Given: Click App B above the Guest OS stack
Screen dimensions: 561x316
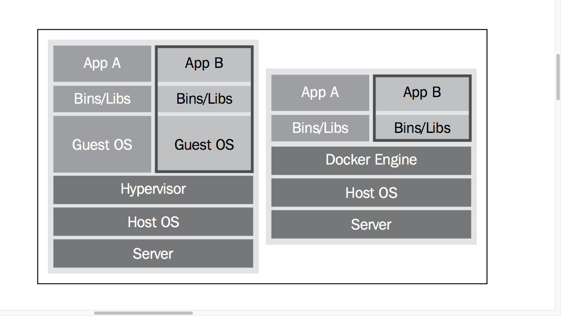Looking at the screenshot, I should (x=204, y=63).
